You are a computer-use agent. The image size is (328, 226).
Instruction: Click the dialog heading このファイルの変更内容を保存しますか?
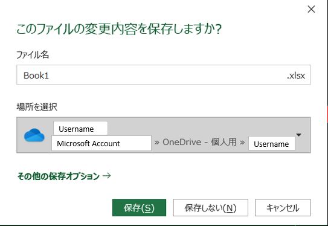119,29
